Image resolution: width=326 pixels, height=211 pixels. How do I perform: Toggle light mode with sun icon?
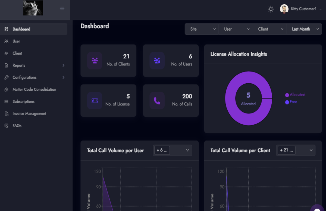[271, 9]
